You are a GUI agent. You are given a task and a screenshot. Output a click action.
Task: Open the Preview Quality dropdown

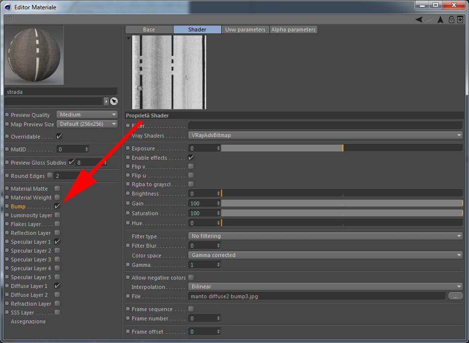(x=87, y=114)
